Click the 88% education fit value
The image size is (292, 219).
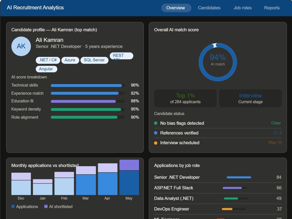click(135, 101)
